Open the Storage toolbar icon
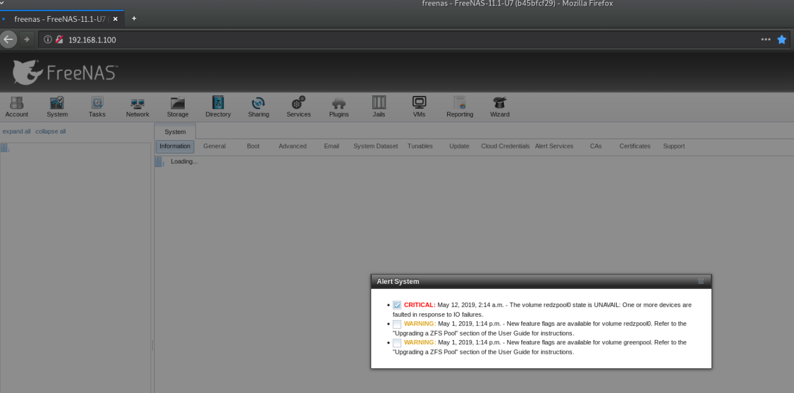The width and height of the screenshot is (794, 393). click(x=178, y=107)
